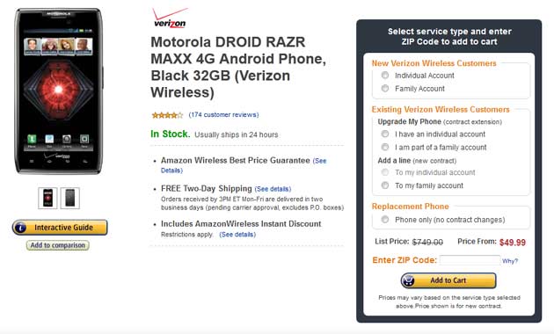Select Add a line To my family account

pyautogui.click(x=385, y=185)
